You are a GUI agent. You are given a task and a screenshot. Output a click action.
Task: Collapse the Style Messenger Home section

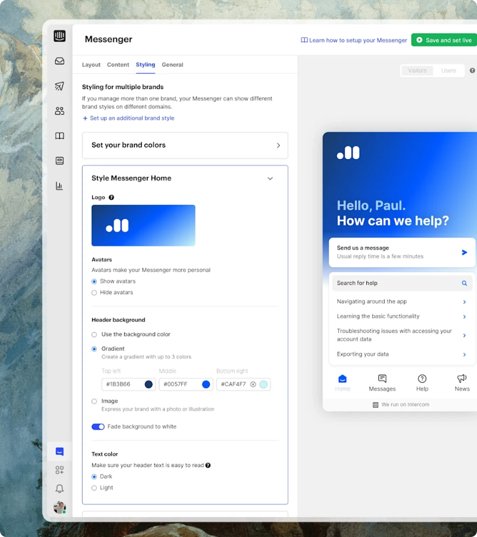[270, 179]
